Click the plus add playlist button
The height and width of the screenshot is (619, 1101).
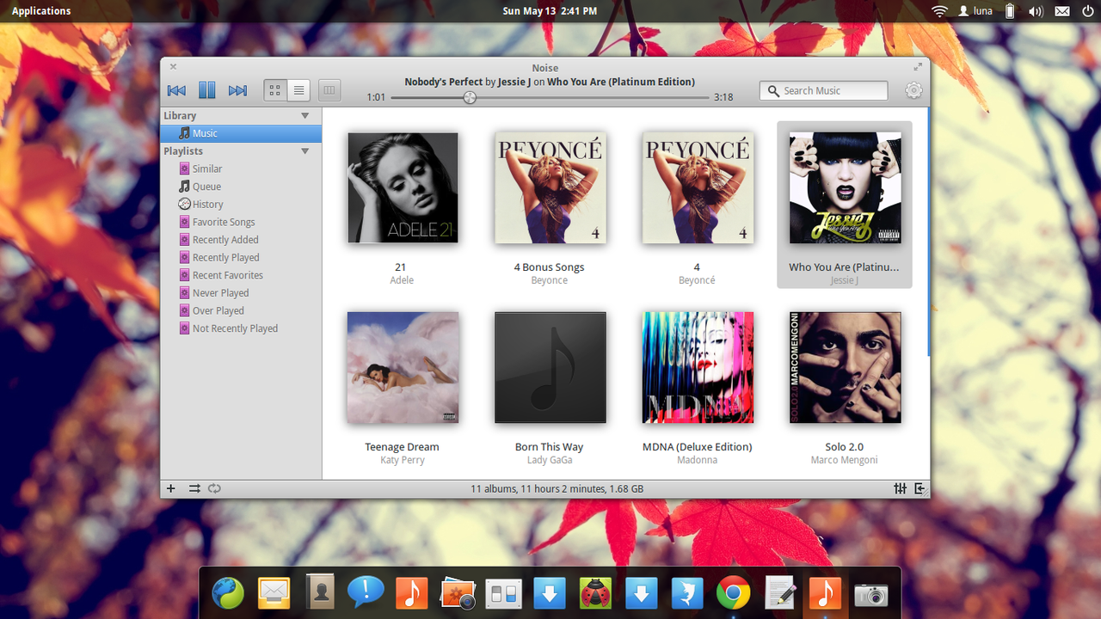171,488
